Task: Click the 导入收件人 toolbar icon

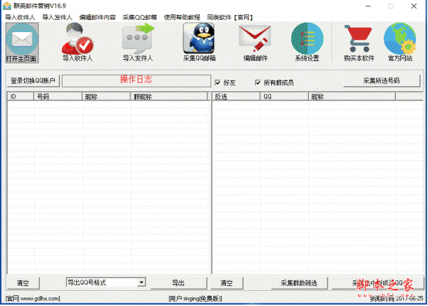Action: click(x=78, y=43)
